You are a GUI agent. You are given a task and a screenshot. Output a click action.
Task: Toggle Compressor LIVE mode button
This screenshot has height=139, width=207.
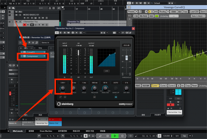tap(107, 71)
